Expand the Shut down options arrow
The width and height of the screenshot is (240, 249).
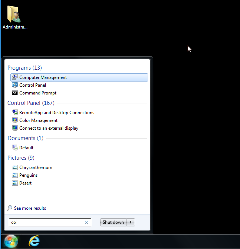click(x=131, y=222)
